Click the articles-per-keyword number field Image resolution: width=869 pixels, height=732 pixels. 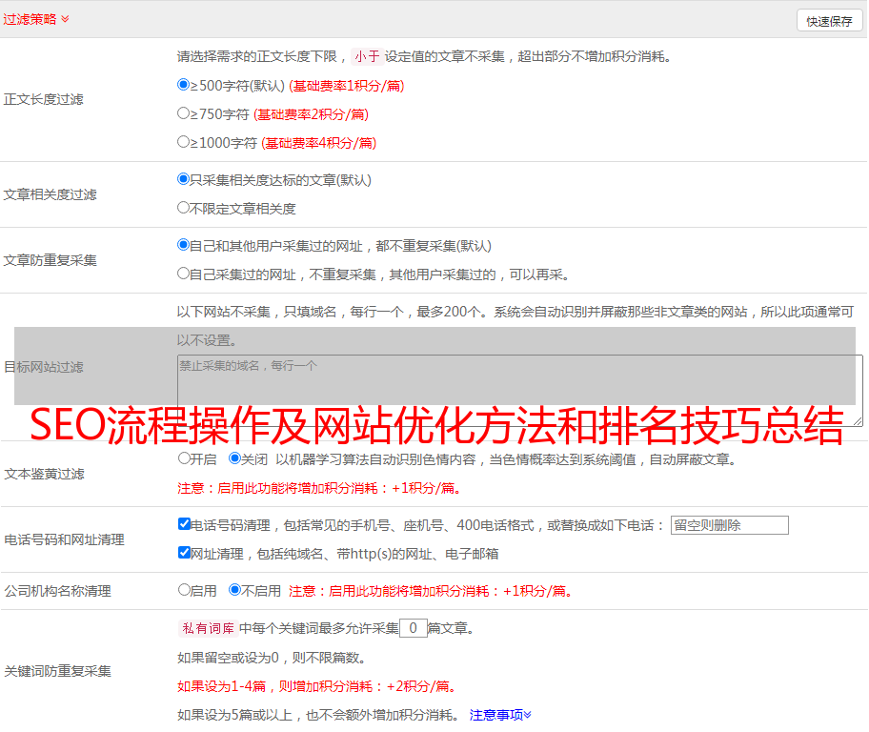(x=414, y=628)
